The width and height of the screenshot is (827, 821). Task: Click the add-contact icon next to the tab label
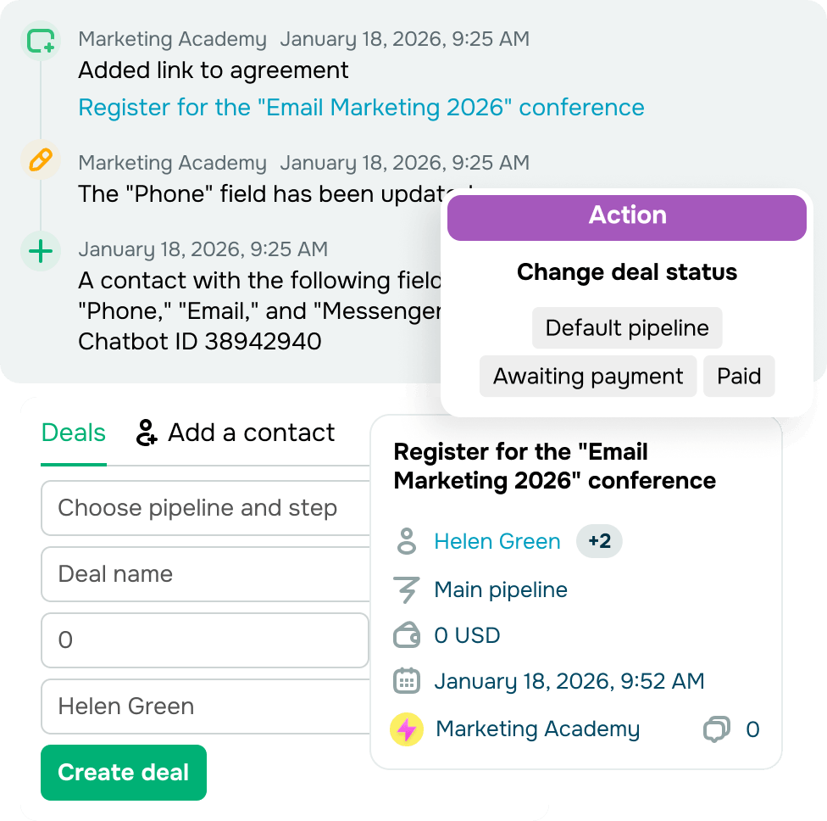(146, 432)
